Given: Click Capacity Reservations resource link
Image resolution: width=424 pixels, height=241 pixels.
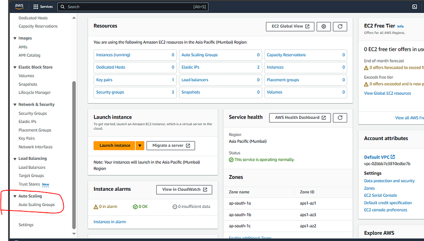Looking at the screenshot, I should [286, 55].
